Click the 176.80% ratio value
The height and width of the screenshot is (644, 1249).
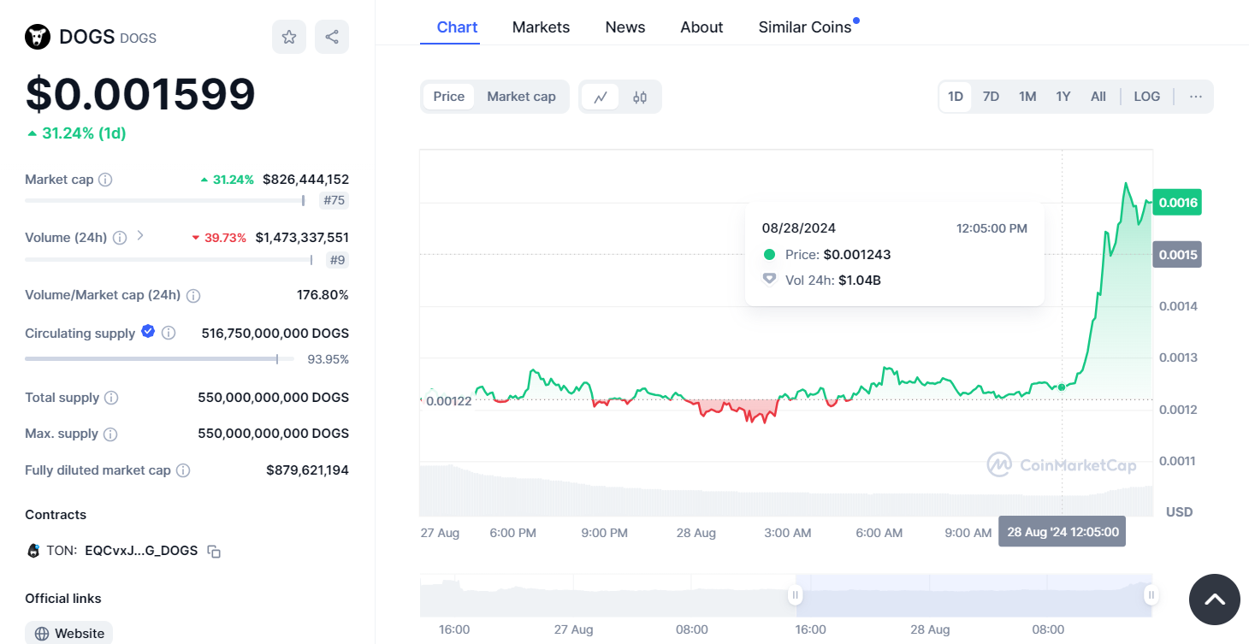323,295
